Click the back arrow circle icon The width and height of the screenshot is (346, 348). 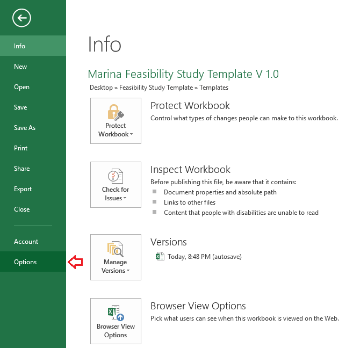point(22,18)
